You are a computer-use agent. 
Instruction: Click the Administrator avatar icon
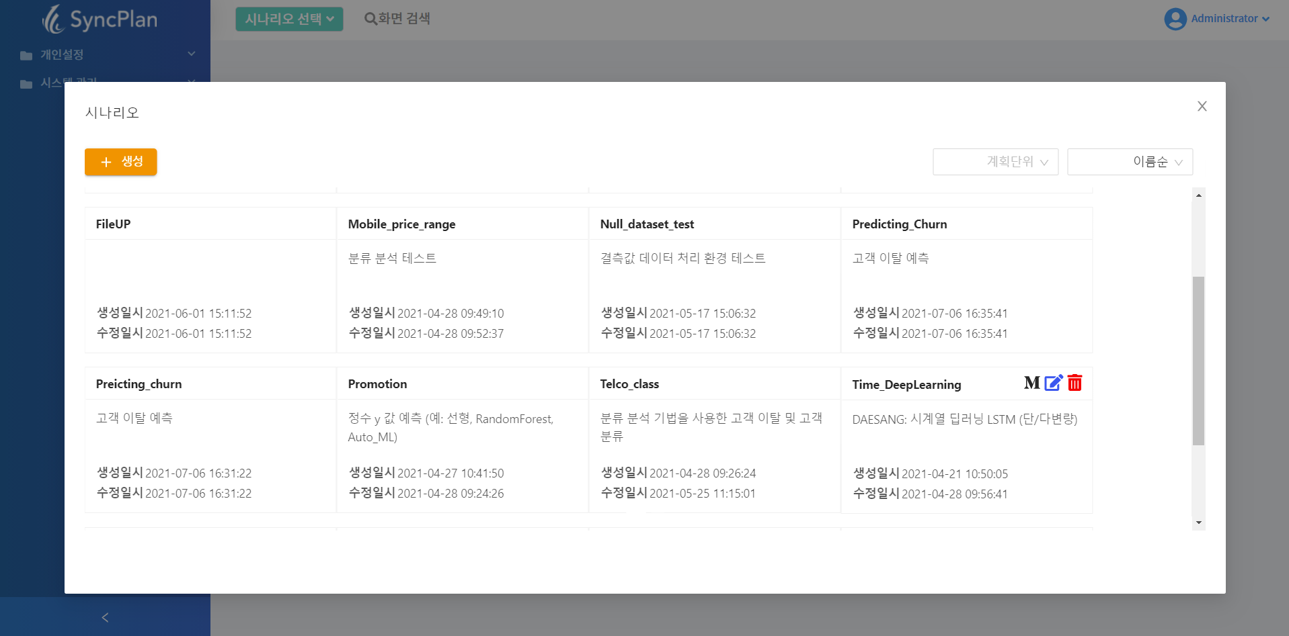(x=1175, y=19)
